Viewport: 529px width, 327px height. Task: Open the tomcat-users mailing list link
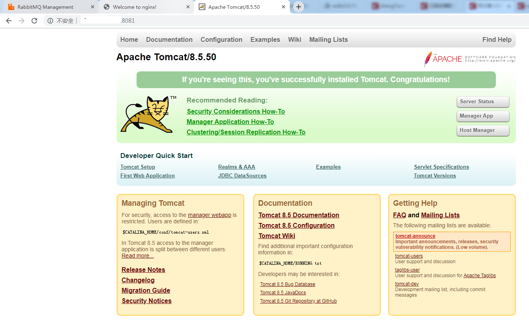click(x=409, y=256)
